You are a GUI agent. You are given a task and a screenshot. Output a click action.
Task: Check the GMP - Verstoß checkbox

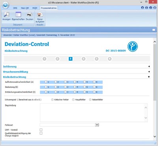pos(41,130)
